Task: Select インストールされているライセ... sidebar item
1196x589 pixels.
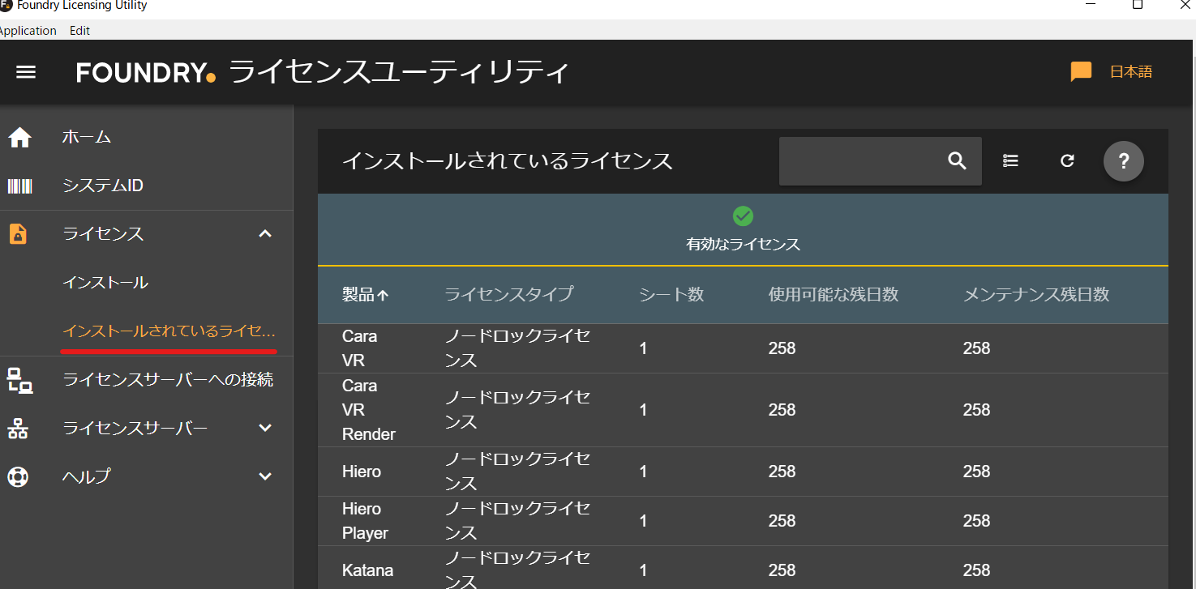Action: [169, 331]
